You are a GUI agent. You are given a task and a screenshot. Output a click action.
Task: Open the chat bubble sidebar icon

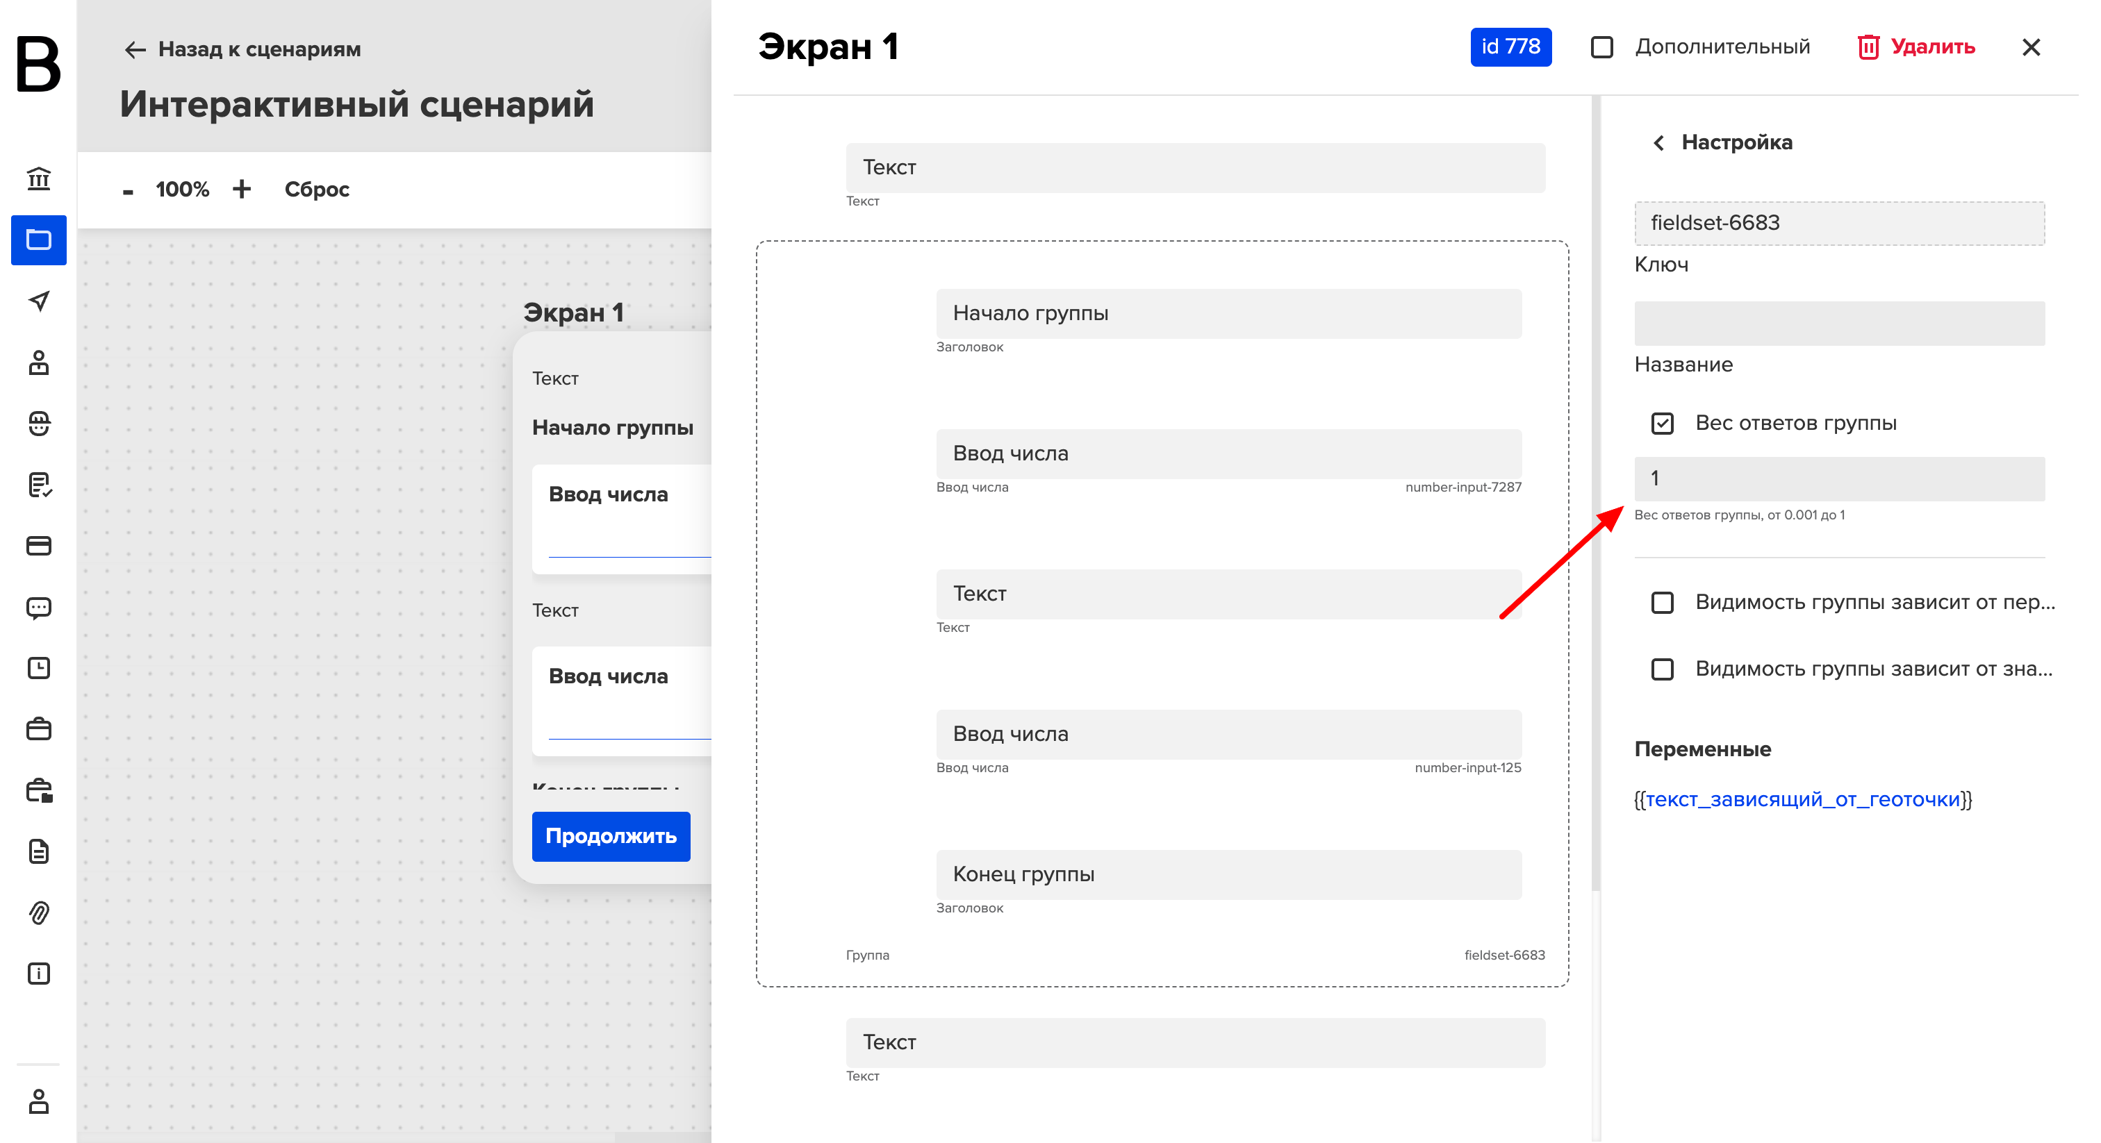38,608
